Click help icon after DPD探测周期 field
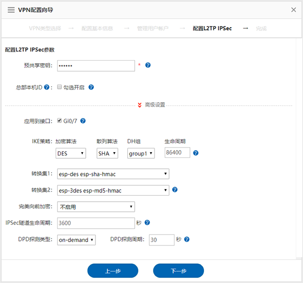303x283 pixels. click(x=187, y=240)
